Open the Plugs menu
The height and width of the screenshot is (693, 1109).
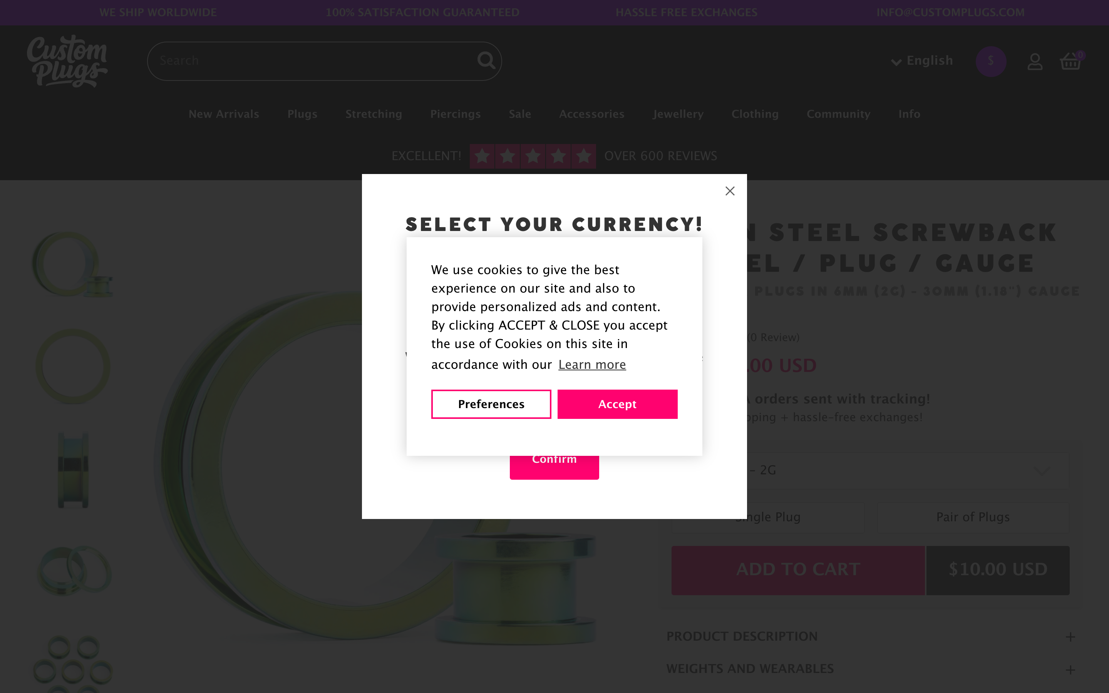pyautogui.click(x=302, y=114)
